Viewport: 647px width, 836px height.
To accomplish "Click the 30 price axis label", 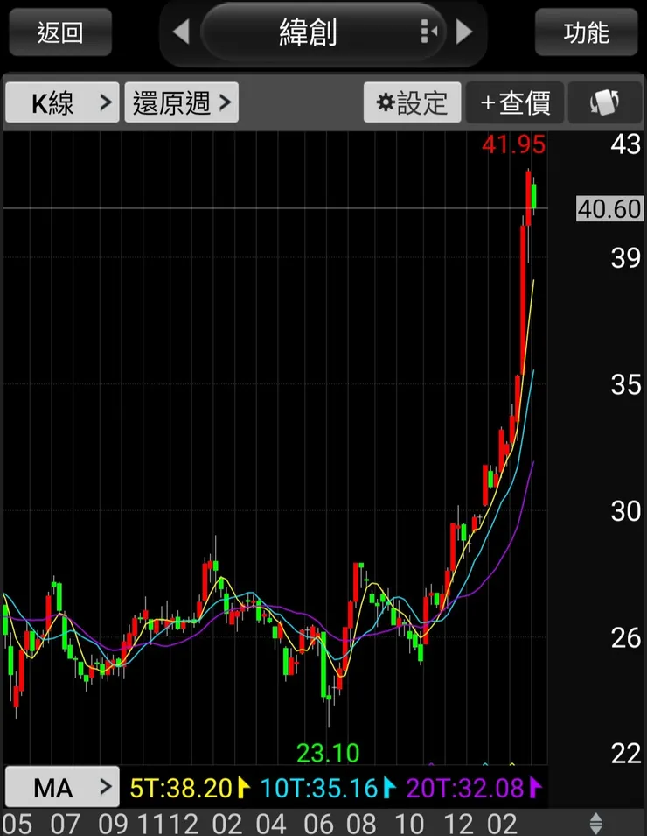I will pos(626,511).
